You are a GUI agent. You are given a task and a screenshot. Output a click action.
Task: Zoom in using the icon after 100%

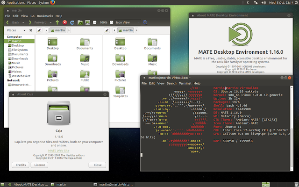(112, 22)
